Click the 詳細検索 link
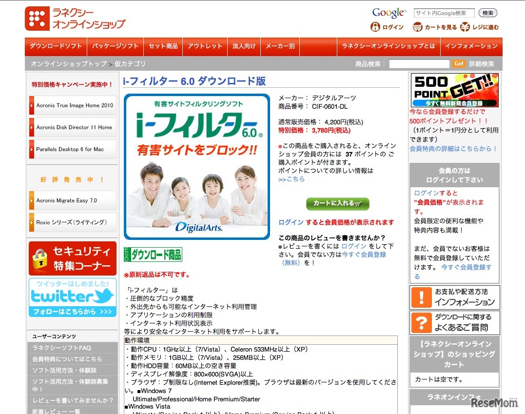 tap(482, 64)
